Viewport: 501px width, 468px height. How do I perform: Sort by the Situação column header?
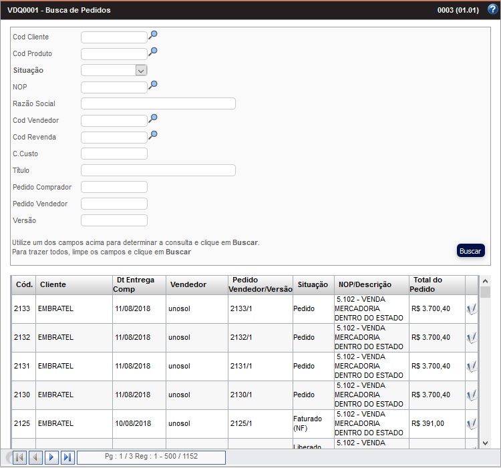tap(313, 284)
